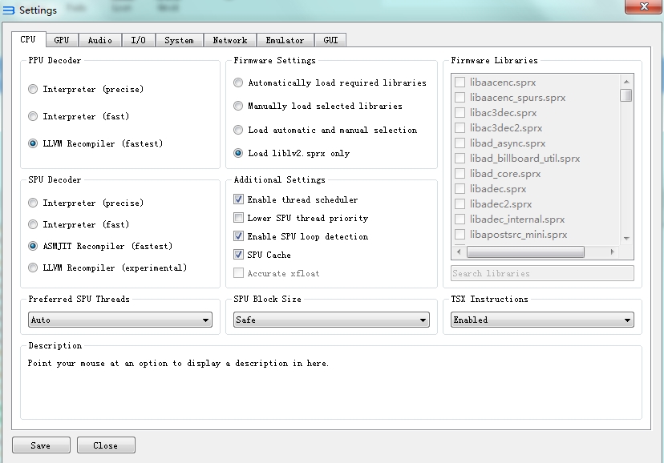Tick the libad_core.sprx checkbox
The width and height of the screenshot is (664, 463).
pyautogui.click(x=460, y=173)
